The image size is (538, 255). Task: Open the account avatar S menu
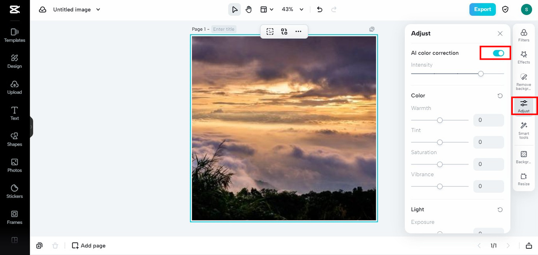[x=526, y=9]
